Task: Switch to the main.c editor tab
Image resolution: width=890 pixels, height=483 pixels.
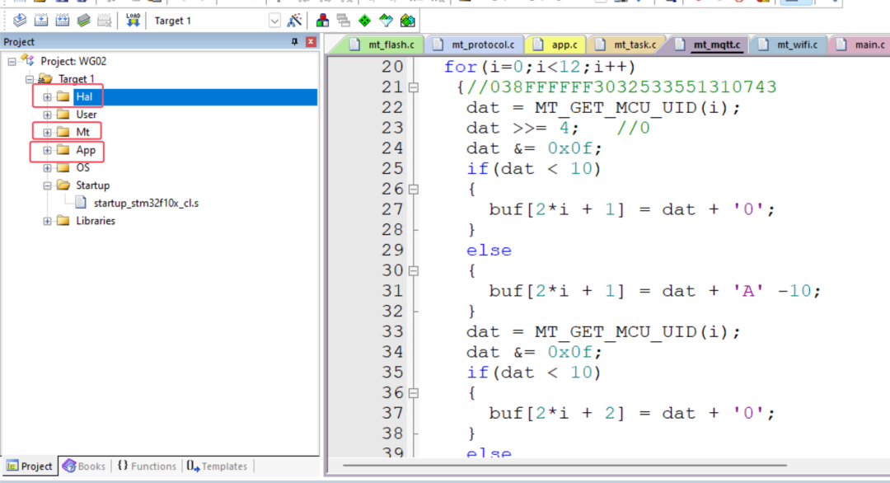Action: click(860, 45)
